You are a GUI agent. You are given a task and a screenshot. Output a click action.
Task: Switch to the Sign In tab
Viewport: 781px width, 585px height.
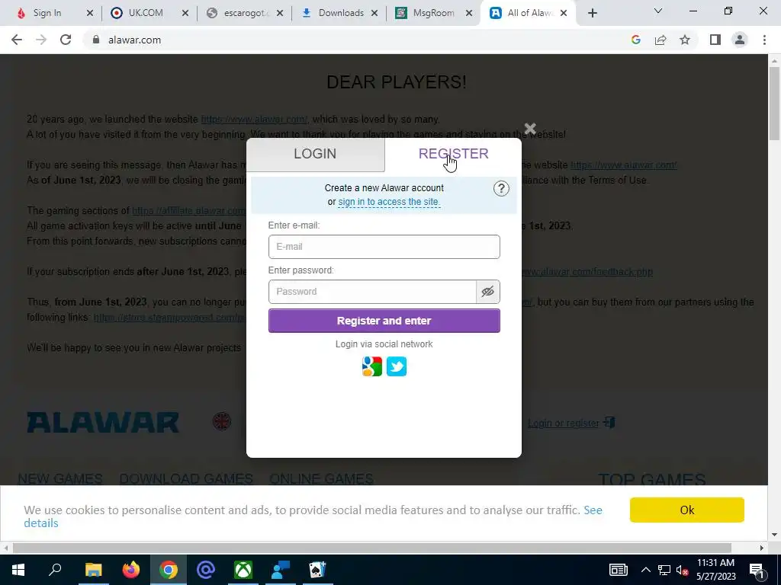47,13
